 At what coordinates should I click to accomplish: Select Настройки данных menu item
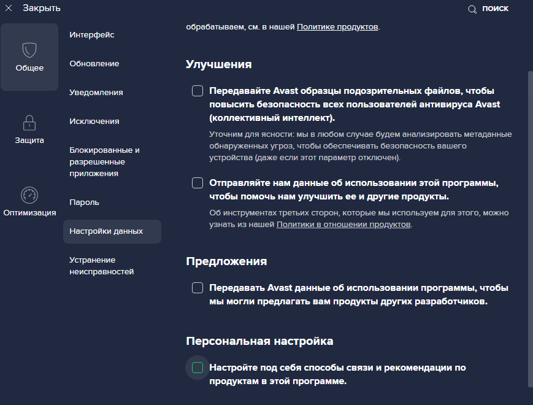(x=112, y=231)
